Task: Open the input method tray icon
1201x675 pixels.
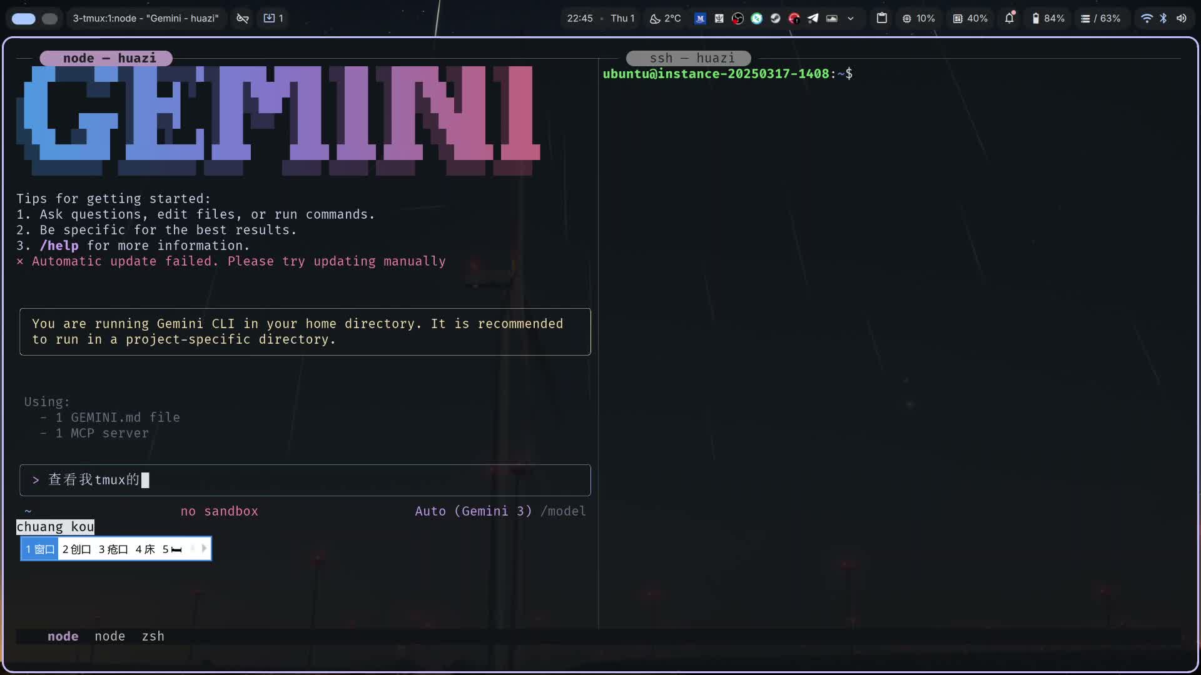Action: (719, 19)
